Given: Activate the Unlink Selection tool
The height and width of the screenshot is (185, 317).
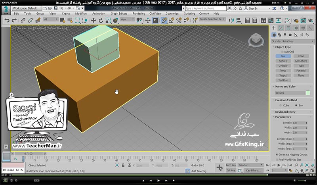Looking at the screenshot, I should pos(31,20).
